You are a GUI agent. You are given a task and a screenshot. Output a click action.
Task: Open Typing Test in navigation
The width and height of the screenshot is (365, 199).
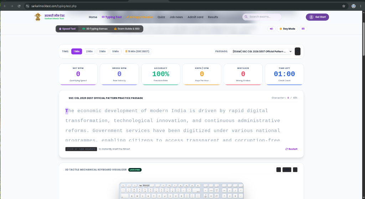pyautogui.click(x=112, y=17)
